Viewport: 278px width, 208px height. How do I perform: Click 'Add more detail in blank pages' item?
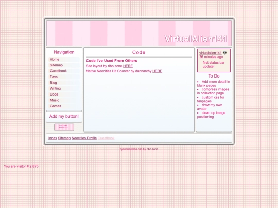pos(214,84)
